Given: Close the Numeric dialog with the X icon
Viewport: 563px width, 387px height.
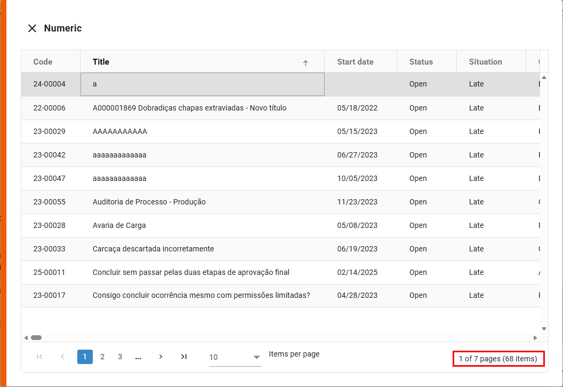Looking at the screenshot, I should click(x=32, y=28).
